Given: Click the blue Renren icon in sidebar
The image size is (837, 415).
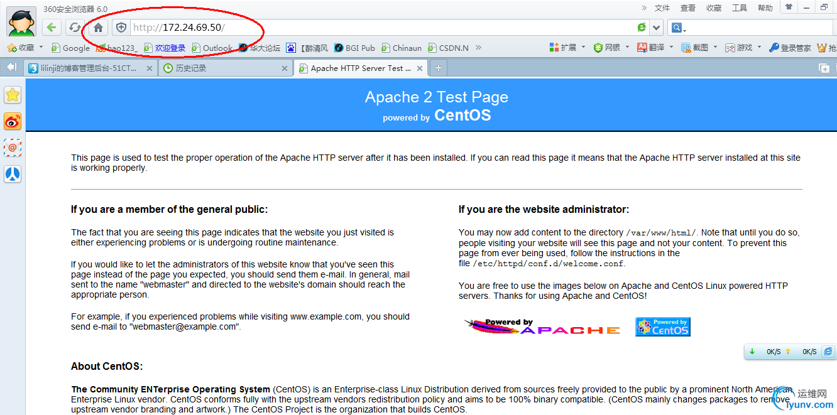Looking at the screenshot, I should (13, 174).
